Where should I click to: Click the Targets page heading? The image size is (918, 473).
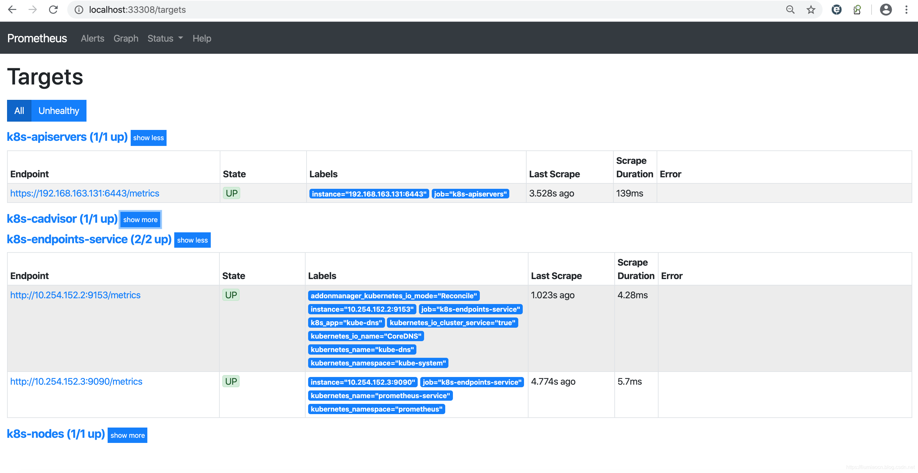[45, 76]
